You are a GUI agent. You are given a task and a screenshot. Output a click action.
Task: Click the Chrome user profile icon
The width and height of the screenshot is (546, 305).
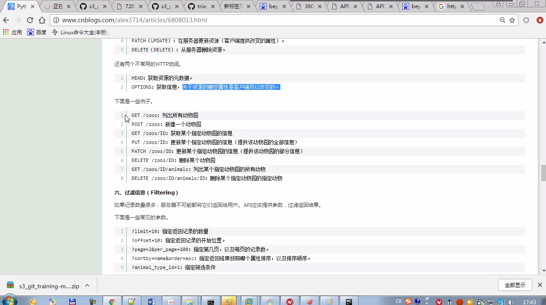tap(497, 3)
